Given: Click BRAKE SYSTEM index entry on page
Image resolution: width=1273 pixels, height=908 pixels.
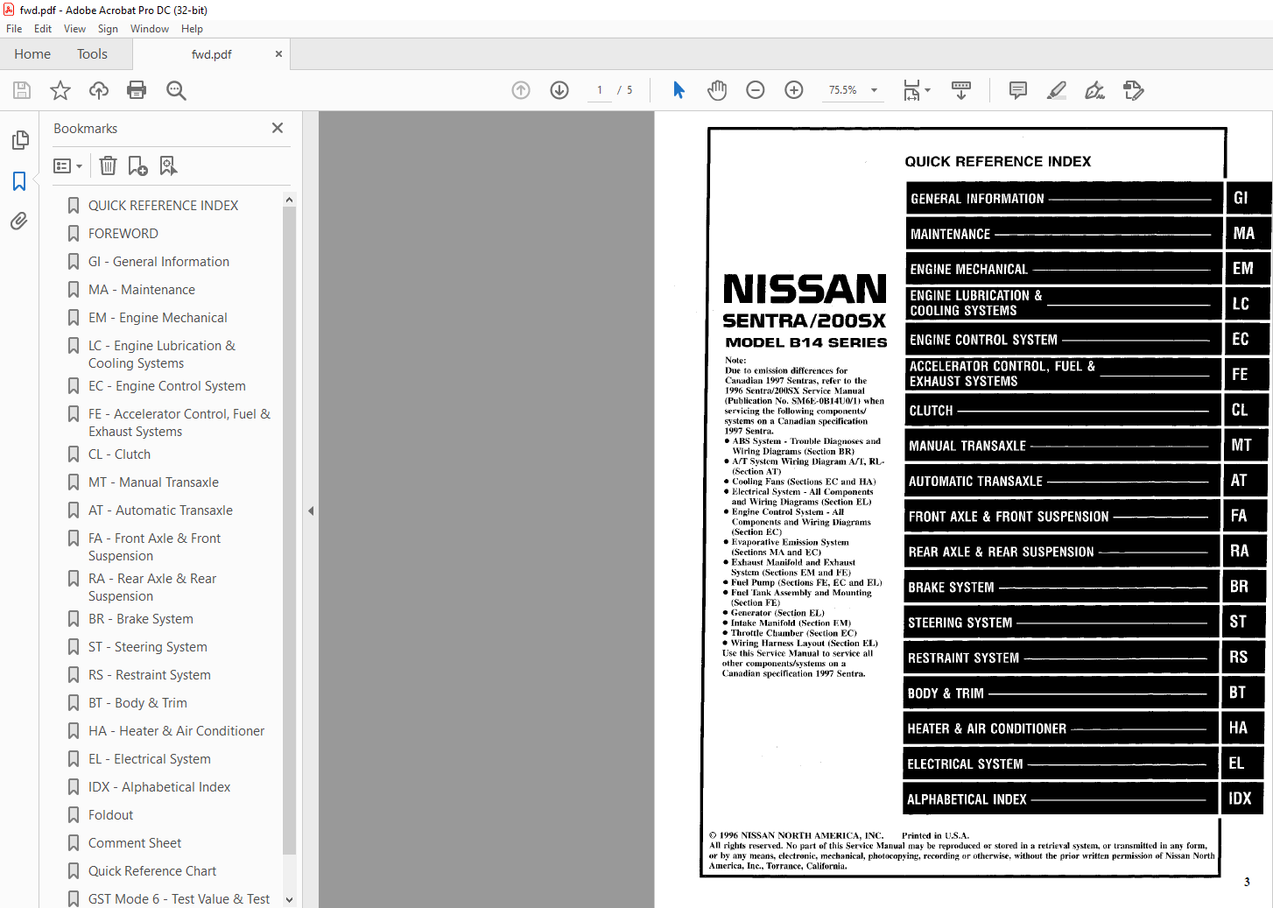Looking at the screenshot, I should 1062,587.
